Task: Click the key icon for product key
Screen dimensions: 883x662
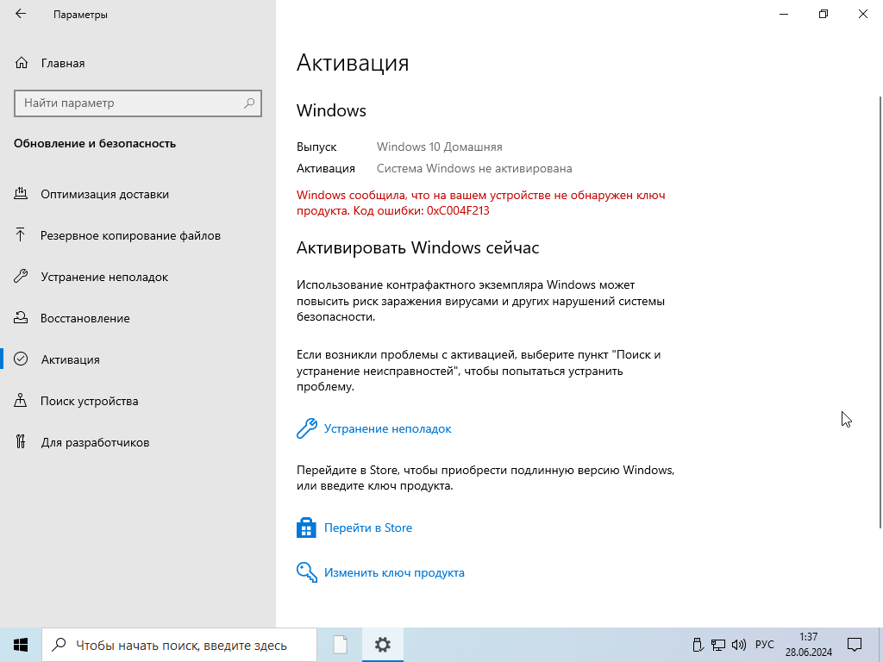Action: click(x=306, y=572)
